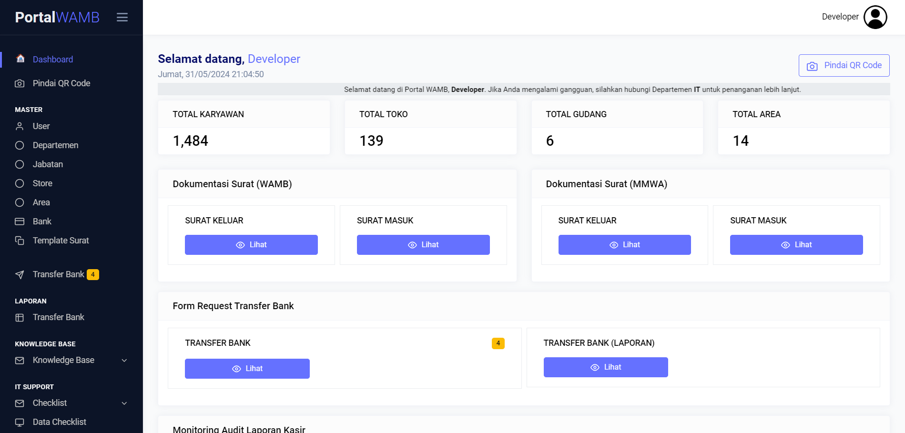Viewport: 905px width, 433px height.
Task: Expand the Checklist submenu chevron
Action: [124, 403]
